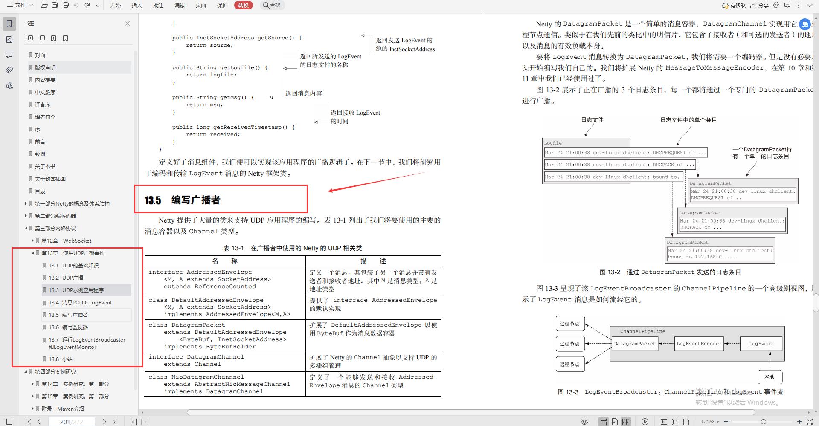Click the 分享 share button

762,5
